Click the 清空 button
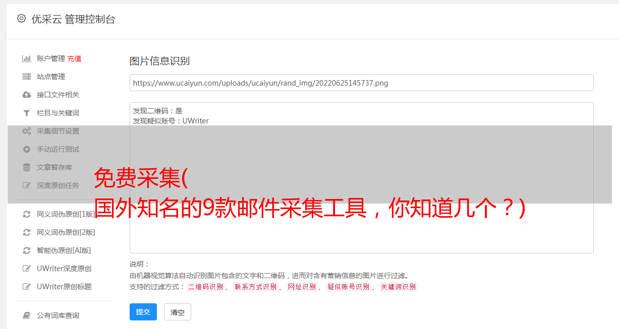The width and height of the screenshot is (619, 329). click(178, 312)
